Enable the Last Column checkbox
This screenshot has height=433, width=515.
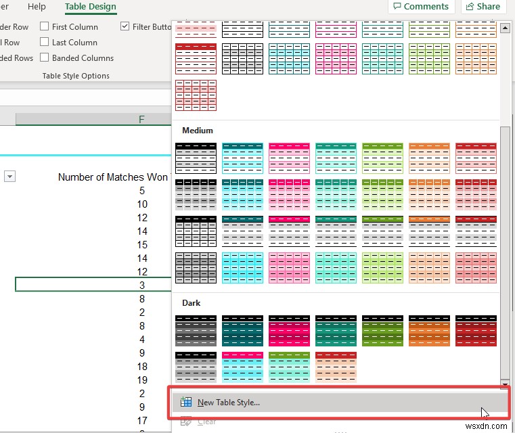tap(44, 42)
